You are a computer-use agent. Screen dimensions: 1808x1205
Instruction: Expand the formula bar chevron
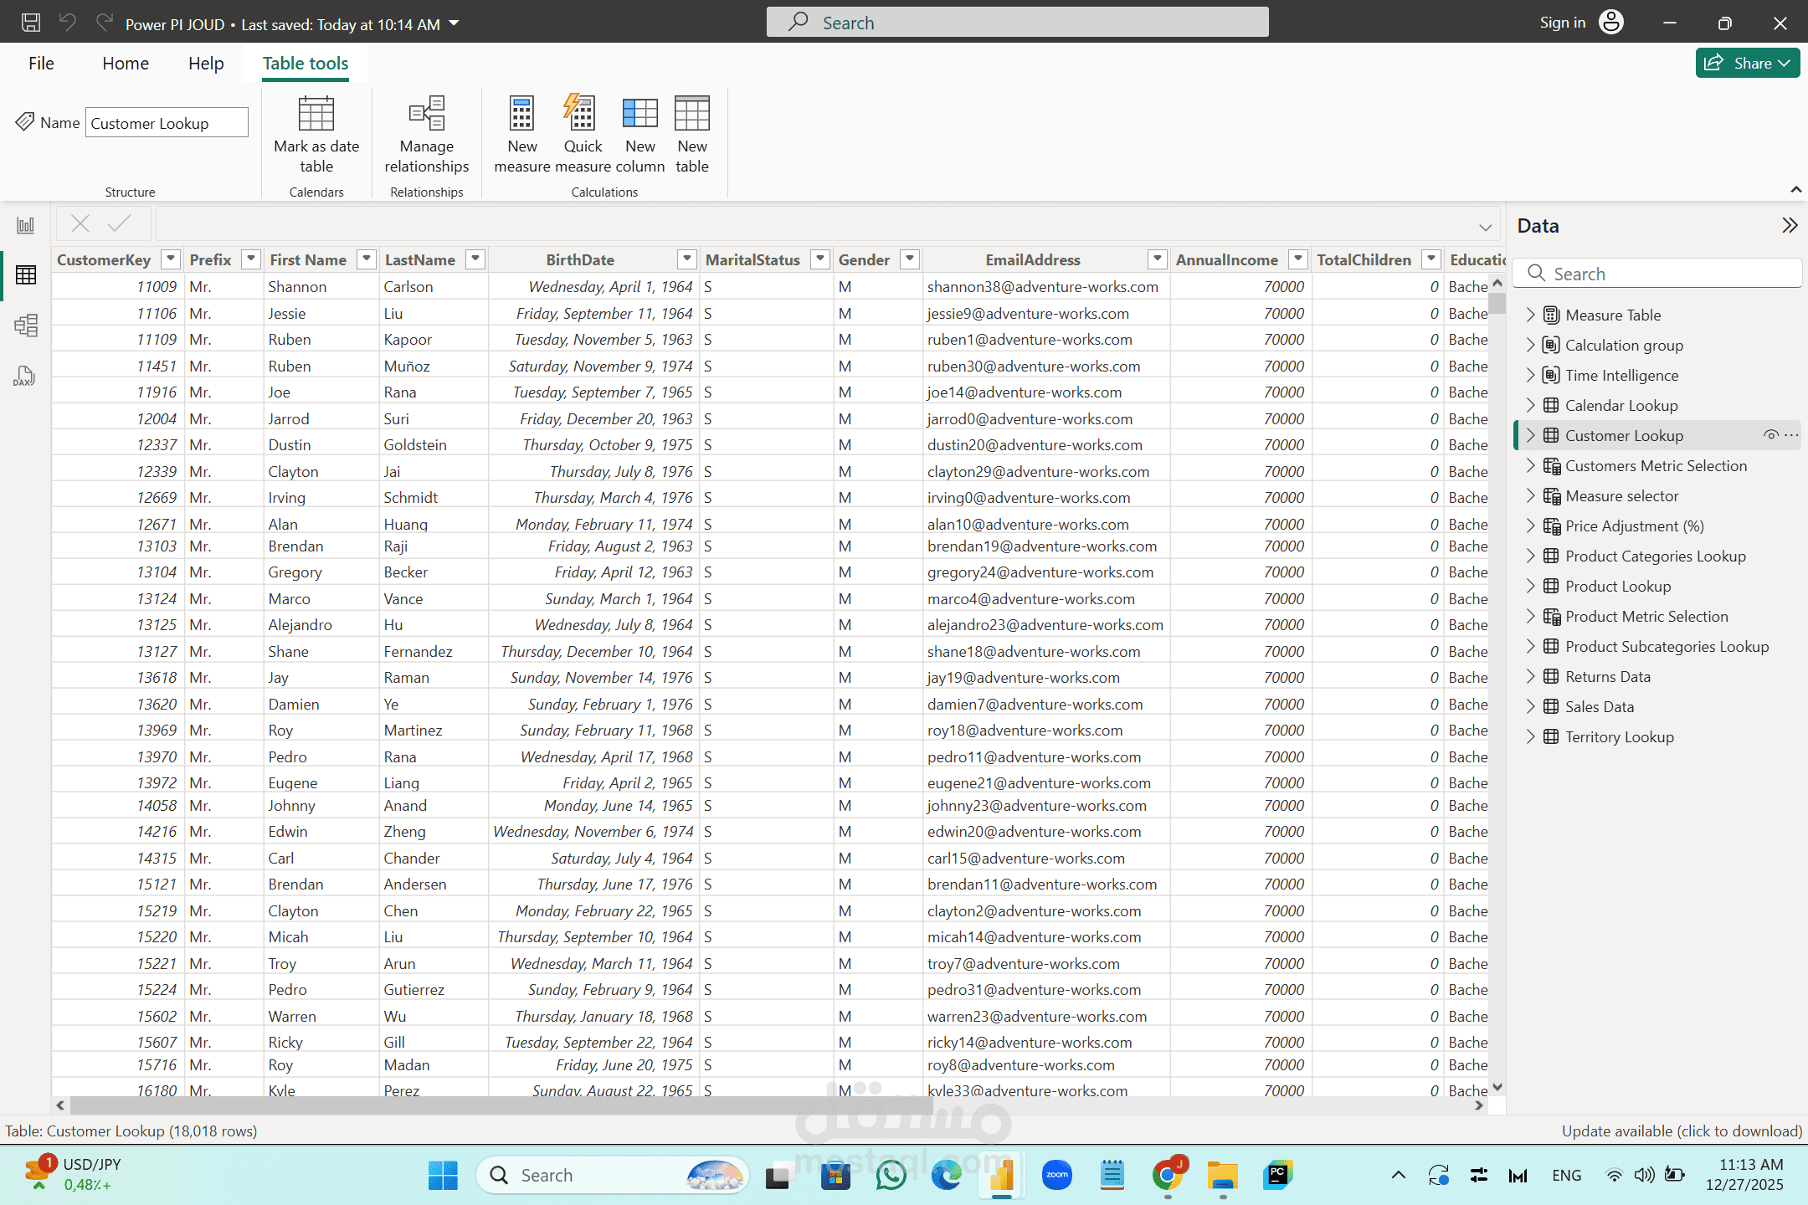[1485, 227]
